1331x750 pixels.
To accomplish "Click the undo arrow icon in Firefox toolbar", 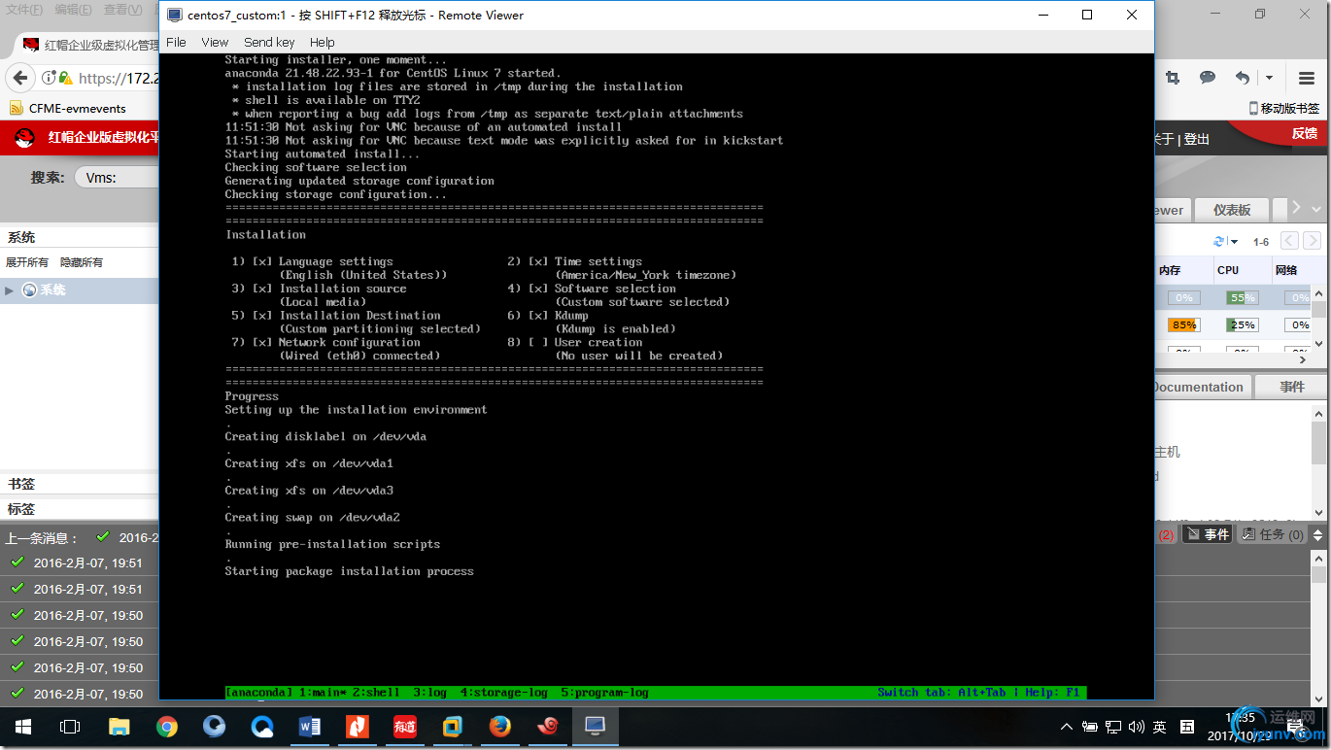I will (x=1243, y=78).
